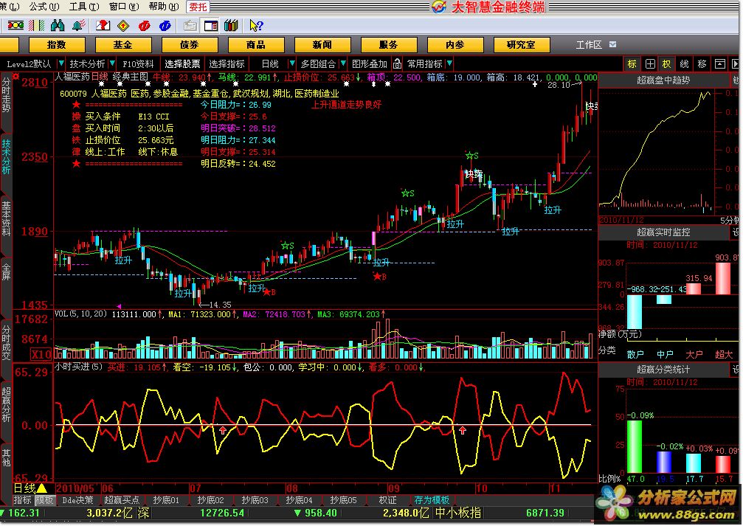Click the red question mark envelope icon
Image resolution: width=743 pixels, height=526 pixels.
(x=103, y=26)
